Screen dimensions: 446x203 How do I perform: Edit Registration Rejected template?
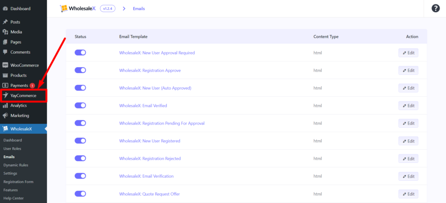pyautogui.click(x=408, y=159)
